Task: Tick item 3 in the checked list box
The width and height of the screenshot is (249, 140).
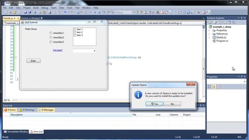Action: point(75,35)
